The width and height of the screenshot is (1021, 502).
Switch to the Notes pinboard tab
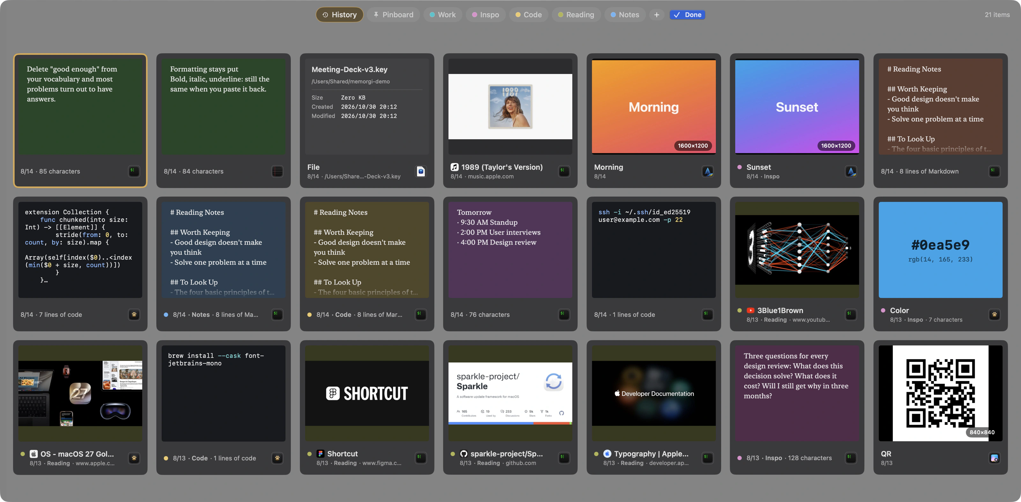click(625, 15)
